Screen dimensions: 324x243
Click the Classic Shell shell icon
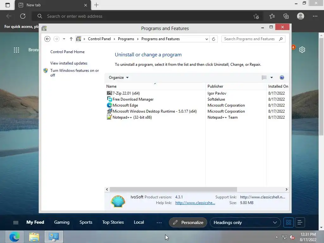click(118, 201)
